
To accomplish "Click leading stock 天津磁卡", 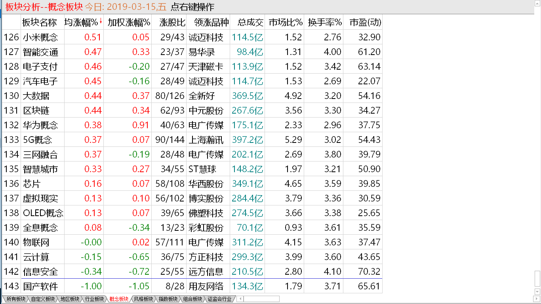I will click(206, 66).
